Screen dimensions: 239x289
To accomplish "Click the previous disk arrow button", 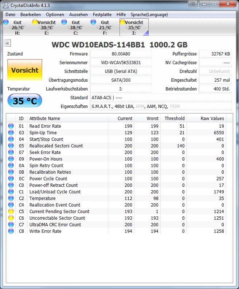I will click(7, 43).
